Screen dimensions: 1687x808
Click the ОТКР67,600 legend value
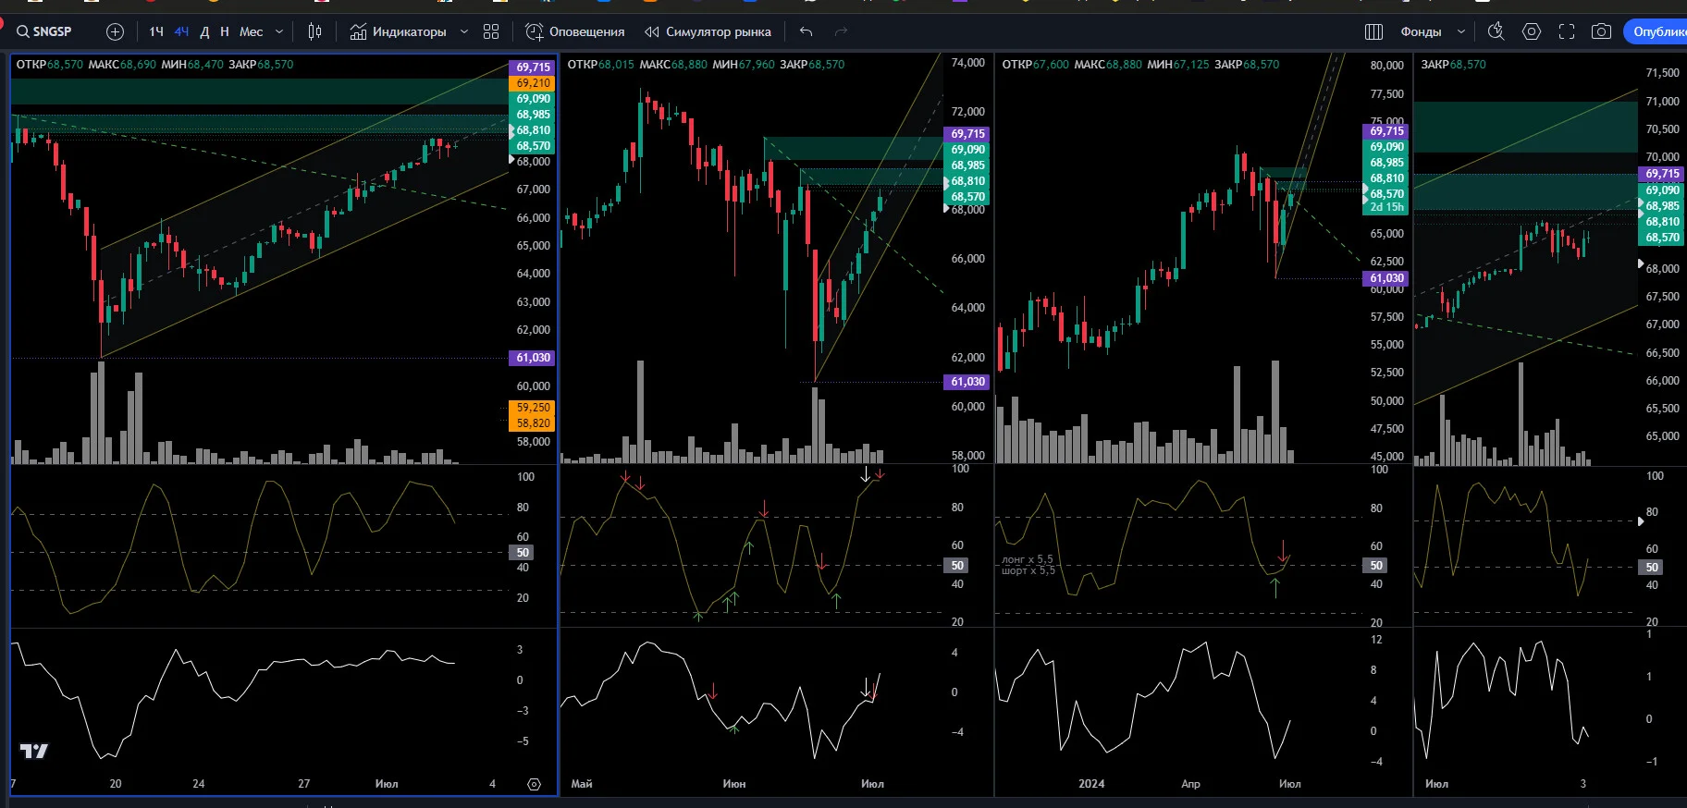click(1035, 65)
